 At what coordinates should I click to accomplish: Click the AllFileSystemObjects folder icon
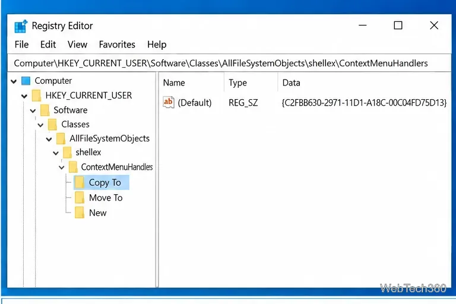[x=61, y=138]
